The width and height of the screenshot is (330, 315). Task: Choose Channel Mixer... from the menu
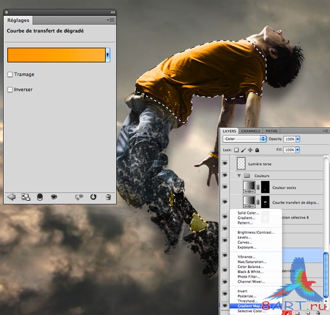point(251,282)
